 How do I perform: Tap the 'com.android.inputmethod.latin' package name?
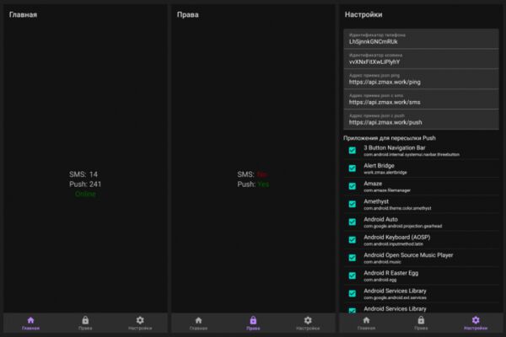[x=393, y=244]
